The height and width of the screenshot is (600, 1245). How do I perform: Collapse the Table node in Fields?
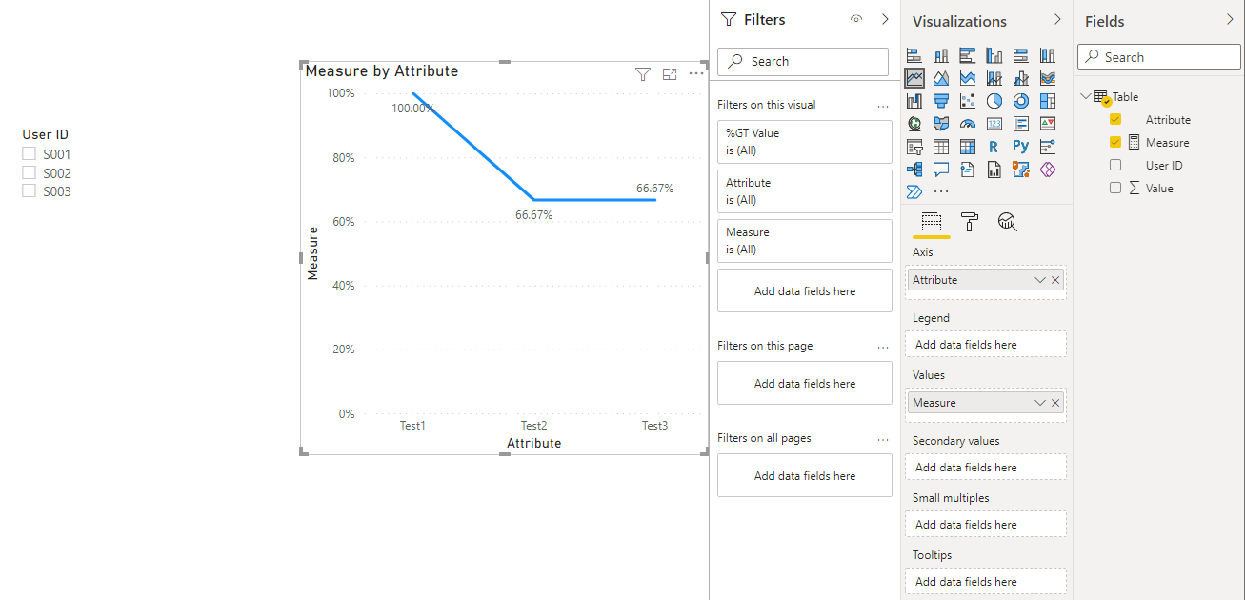coord(1086,96)
